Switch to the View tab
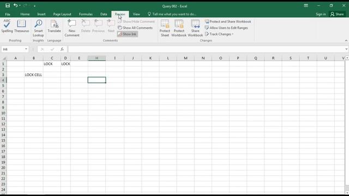 click(136, 14)
